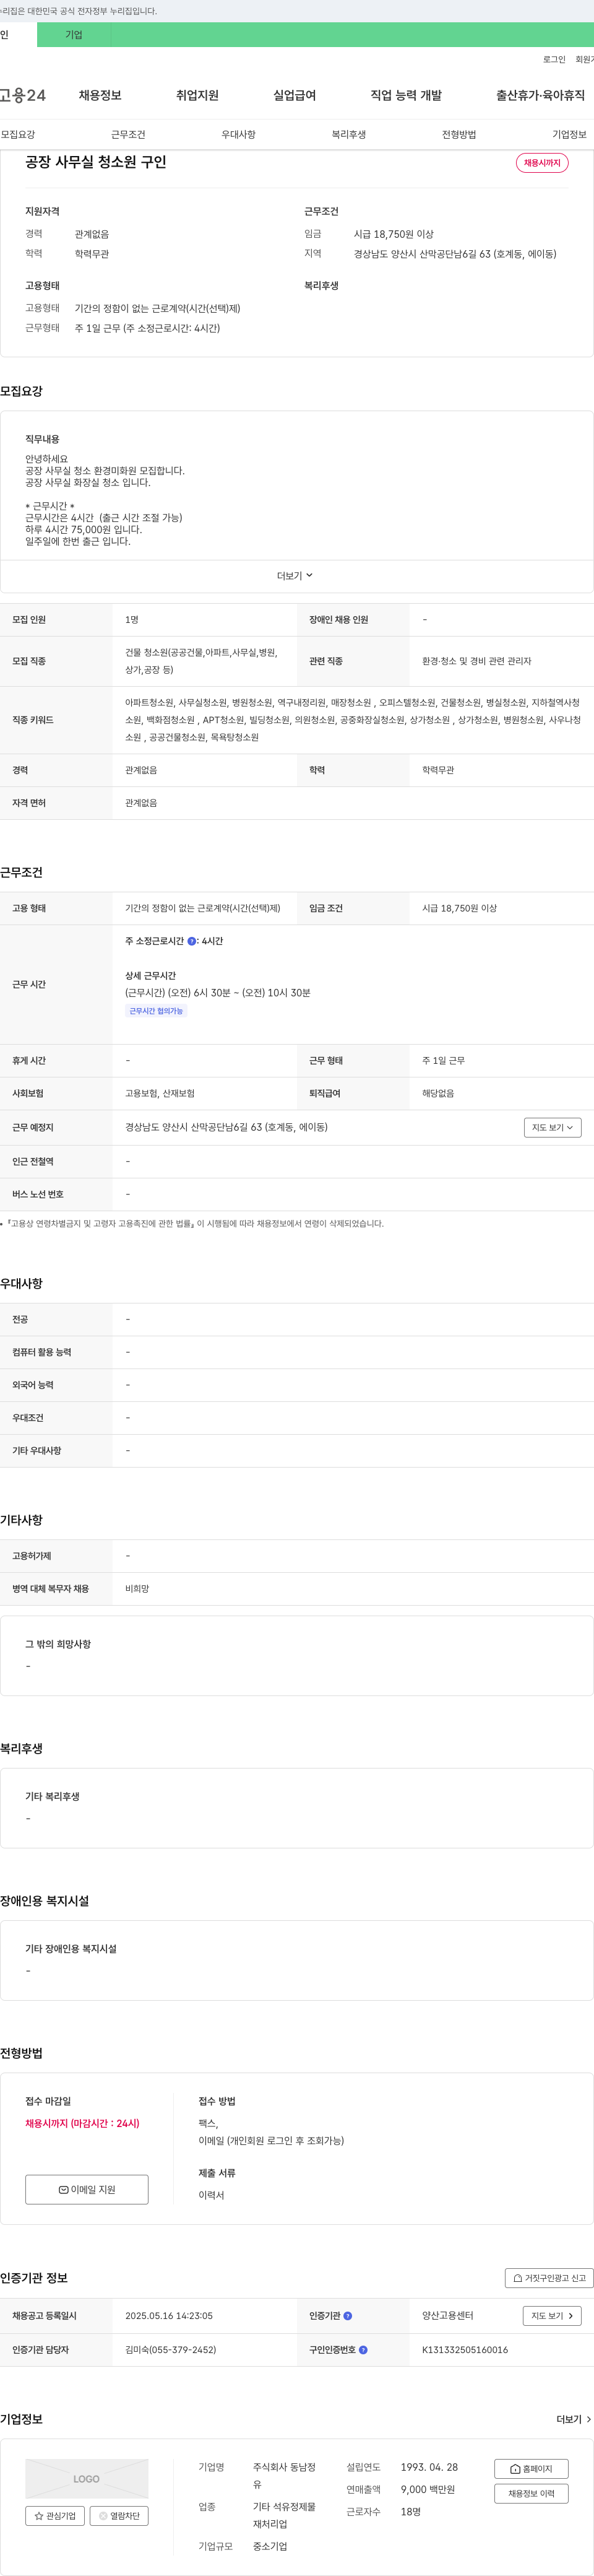Click wage text 시급 18,750원 이상 in summary

(394, 234)
